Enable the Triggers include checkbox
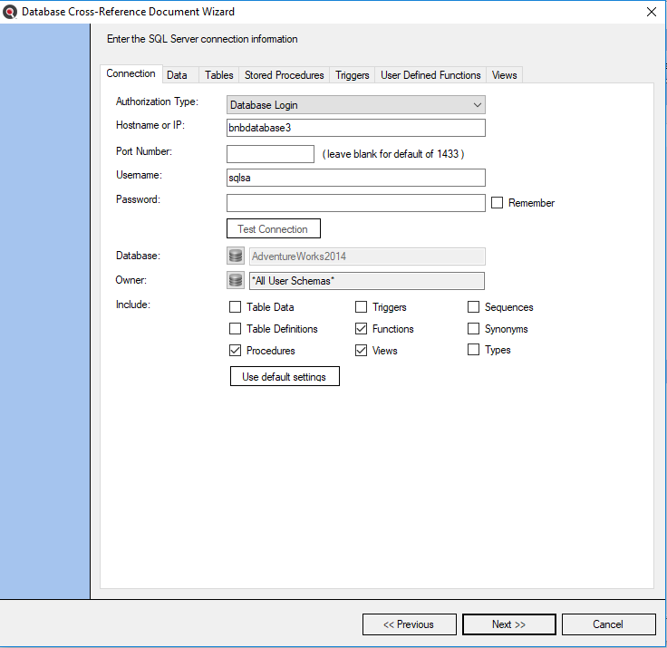This screenshot has height=648, width=667. pos(362,307)
